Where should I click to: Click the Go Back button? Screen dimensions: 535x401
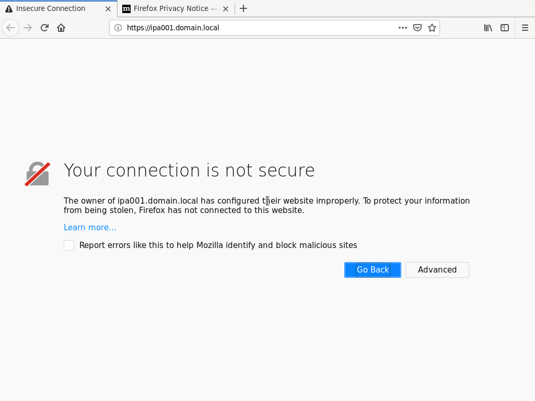(373, 270)
